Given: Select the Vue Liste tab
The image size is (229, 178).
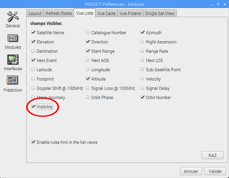Looking at the screenshot, I should click(x=85, y=13).
